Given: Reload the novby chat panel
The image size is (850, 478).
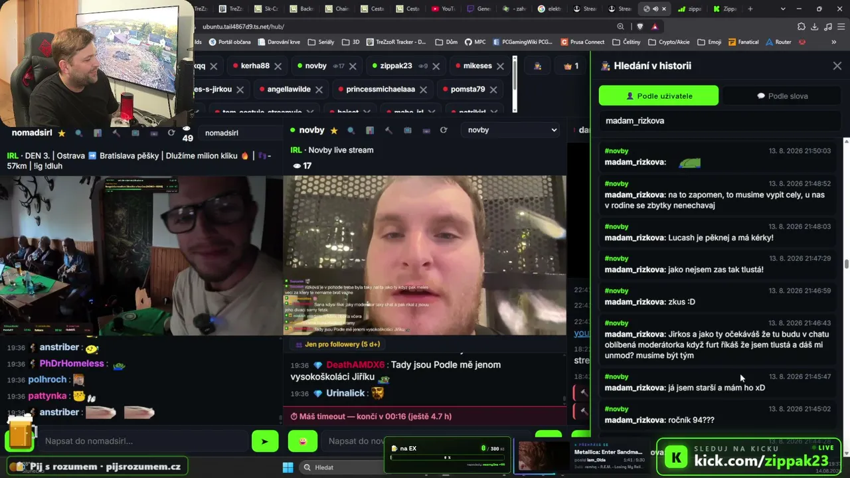Looking at the screenshot, I should [444, 130].
